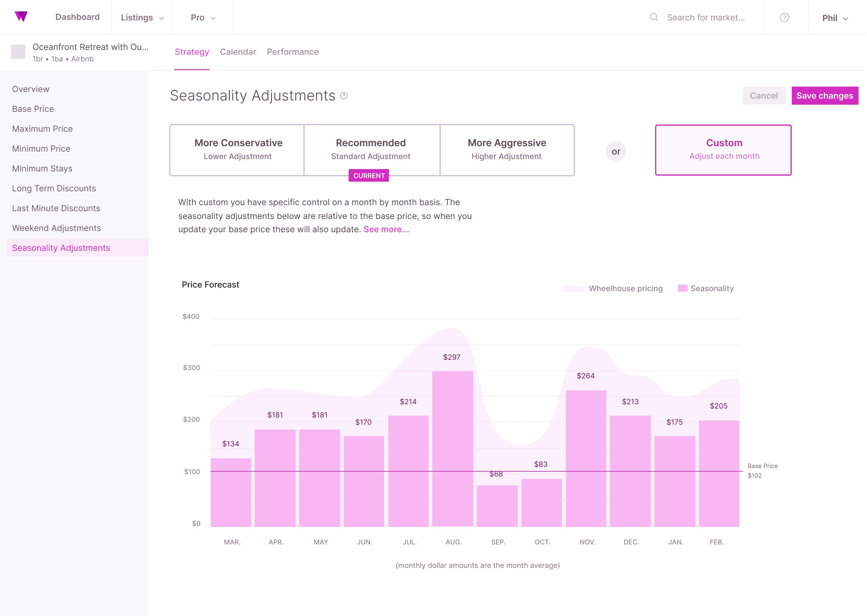Choose the More Conservative option
This screenshot has width=867, height=616.
pyautogui.click(x=237, y=150)
